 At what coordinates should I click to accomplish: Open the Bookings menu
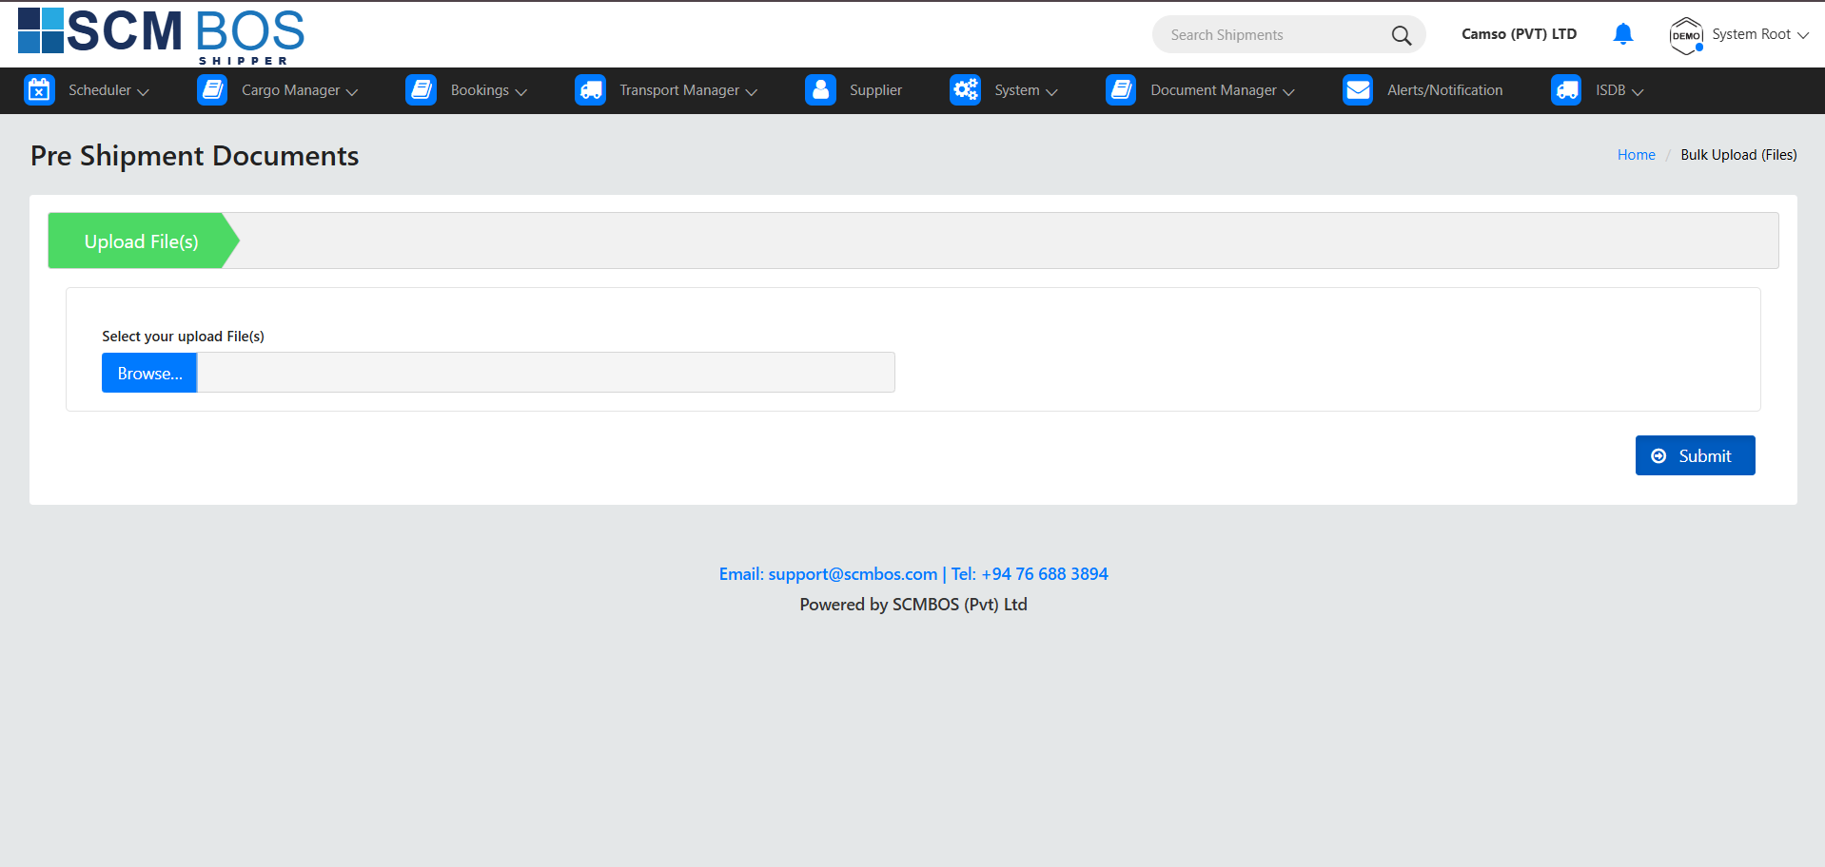[x=480, y=90]
